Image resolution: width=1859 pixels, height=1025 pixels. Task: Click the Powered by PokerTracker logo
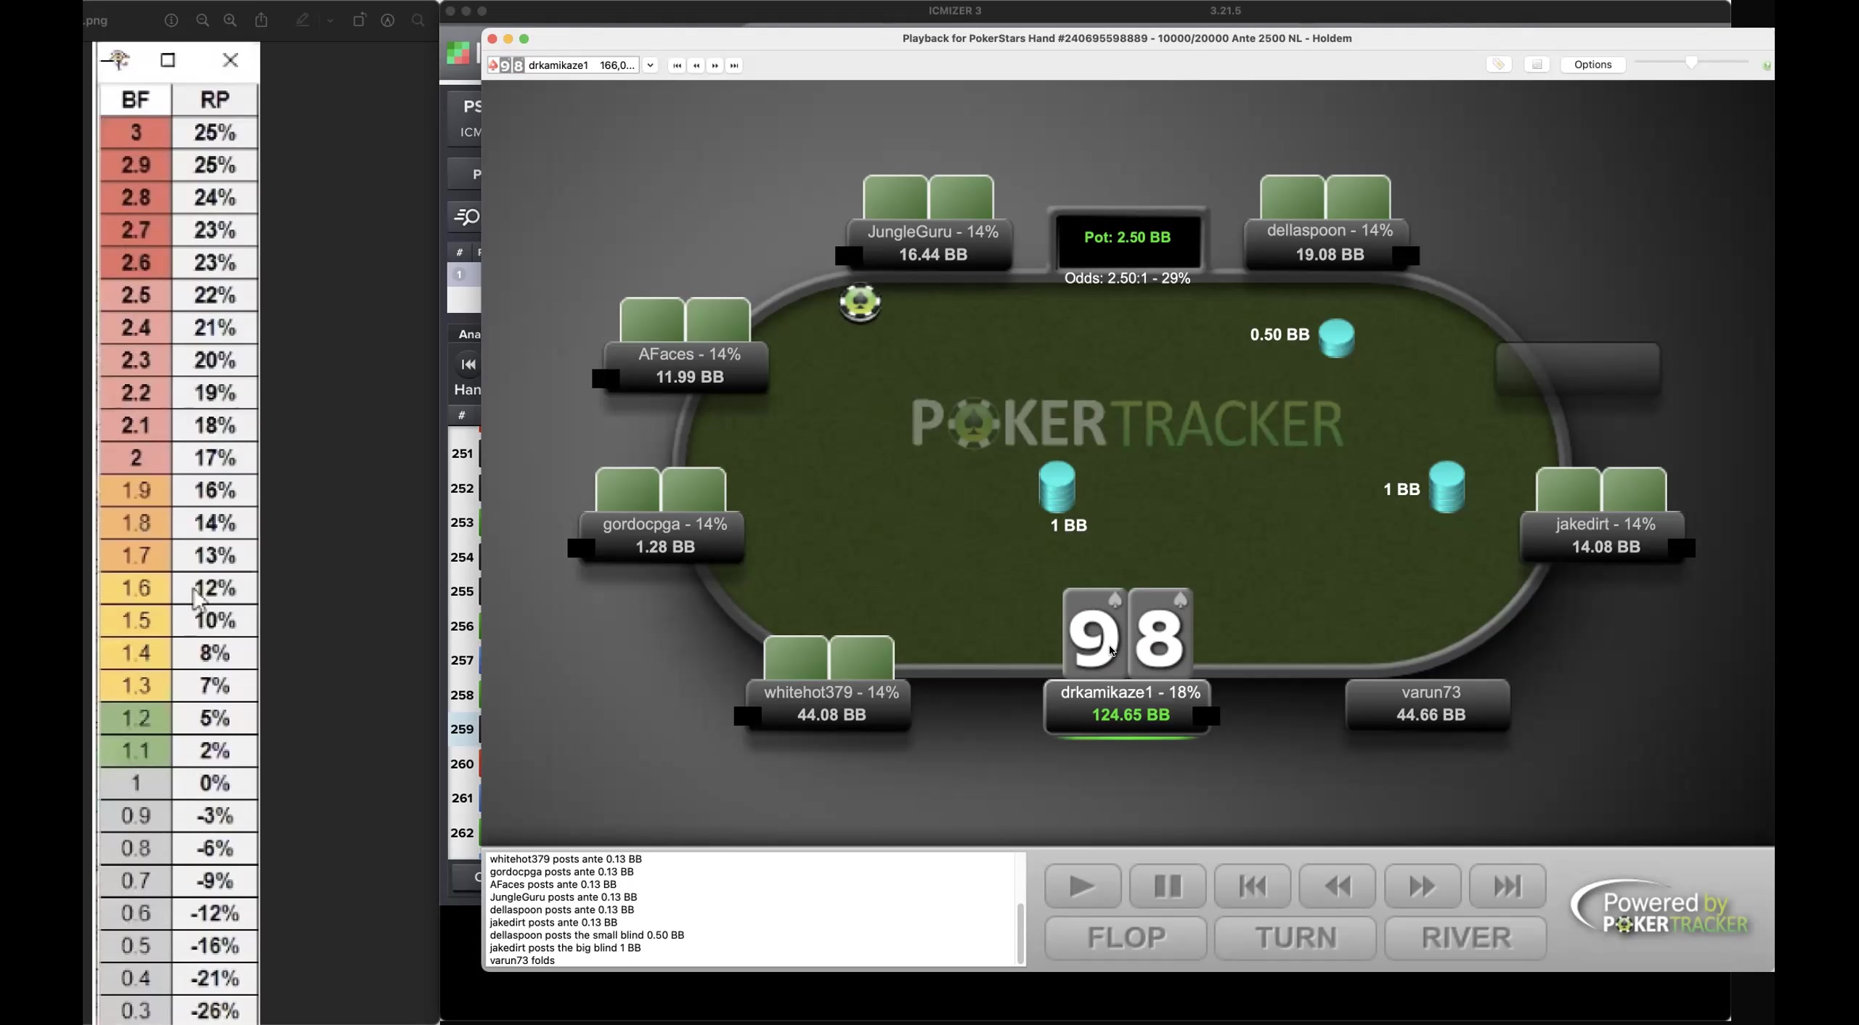pos(1660,909)
